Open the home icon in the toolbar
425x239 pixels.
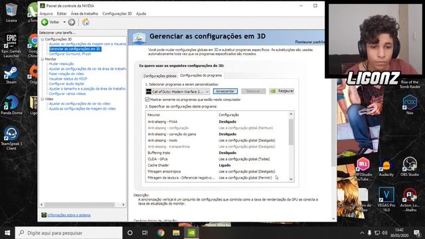point(86,22)
